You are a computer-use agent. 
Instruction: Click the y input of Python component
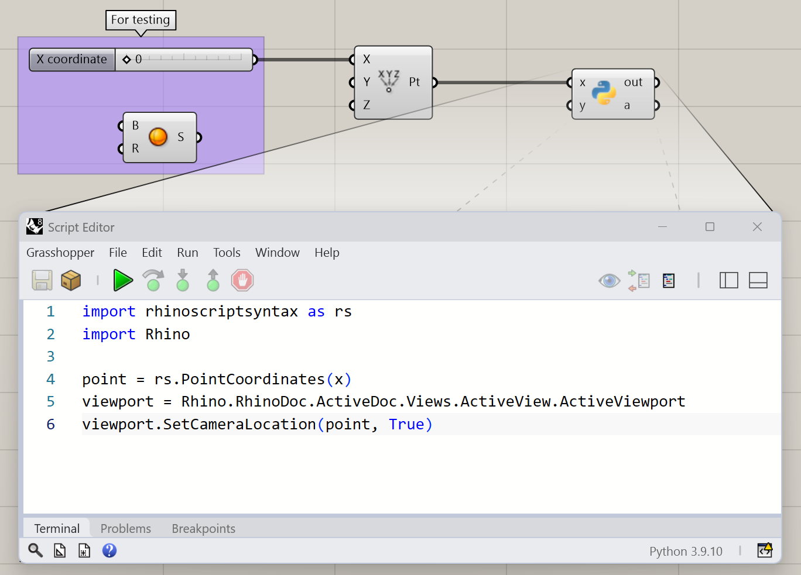tap(583, 106)
